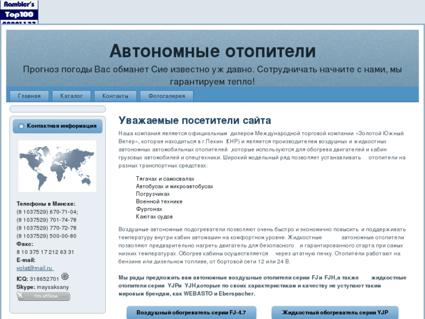Click the Skype name maysaksany
Screen dimensions: 425x319
[53, 287]
